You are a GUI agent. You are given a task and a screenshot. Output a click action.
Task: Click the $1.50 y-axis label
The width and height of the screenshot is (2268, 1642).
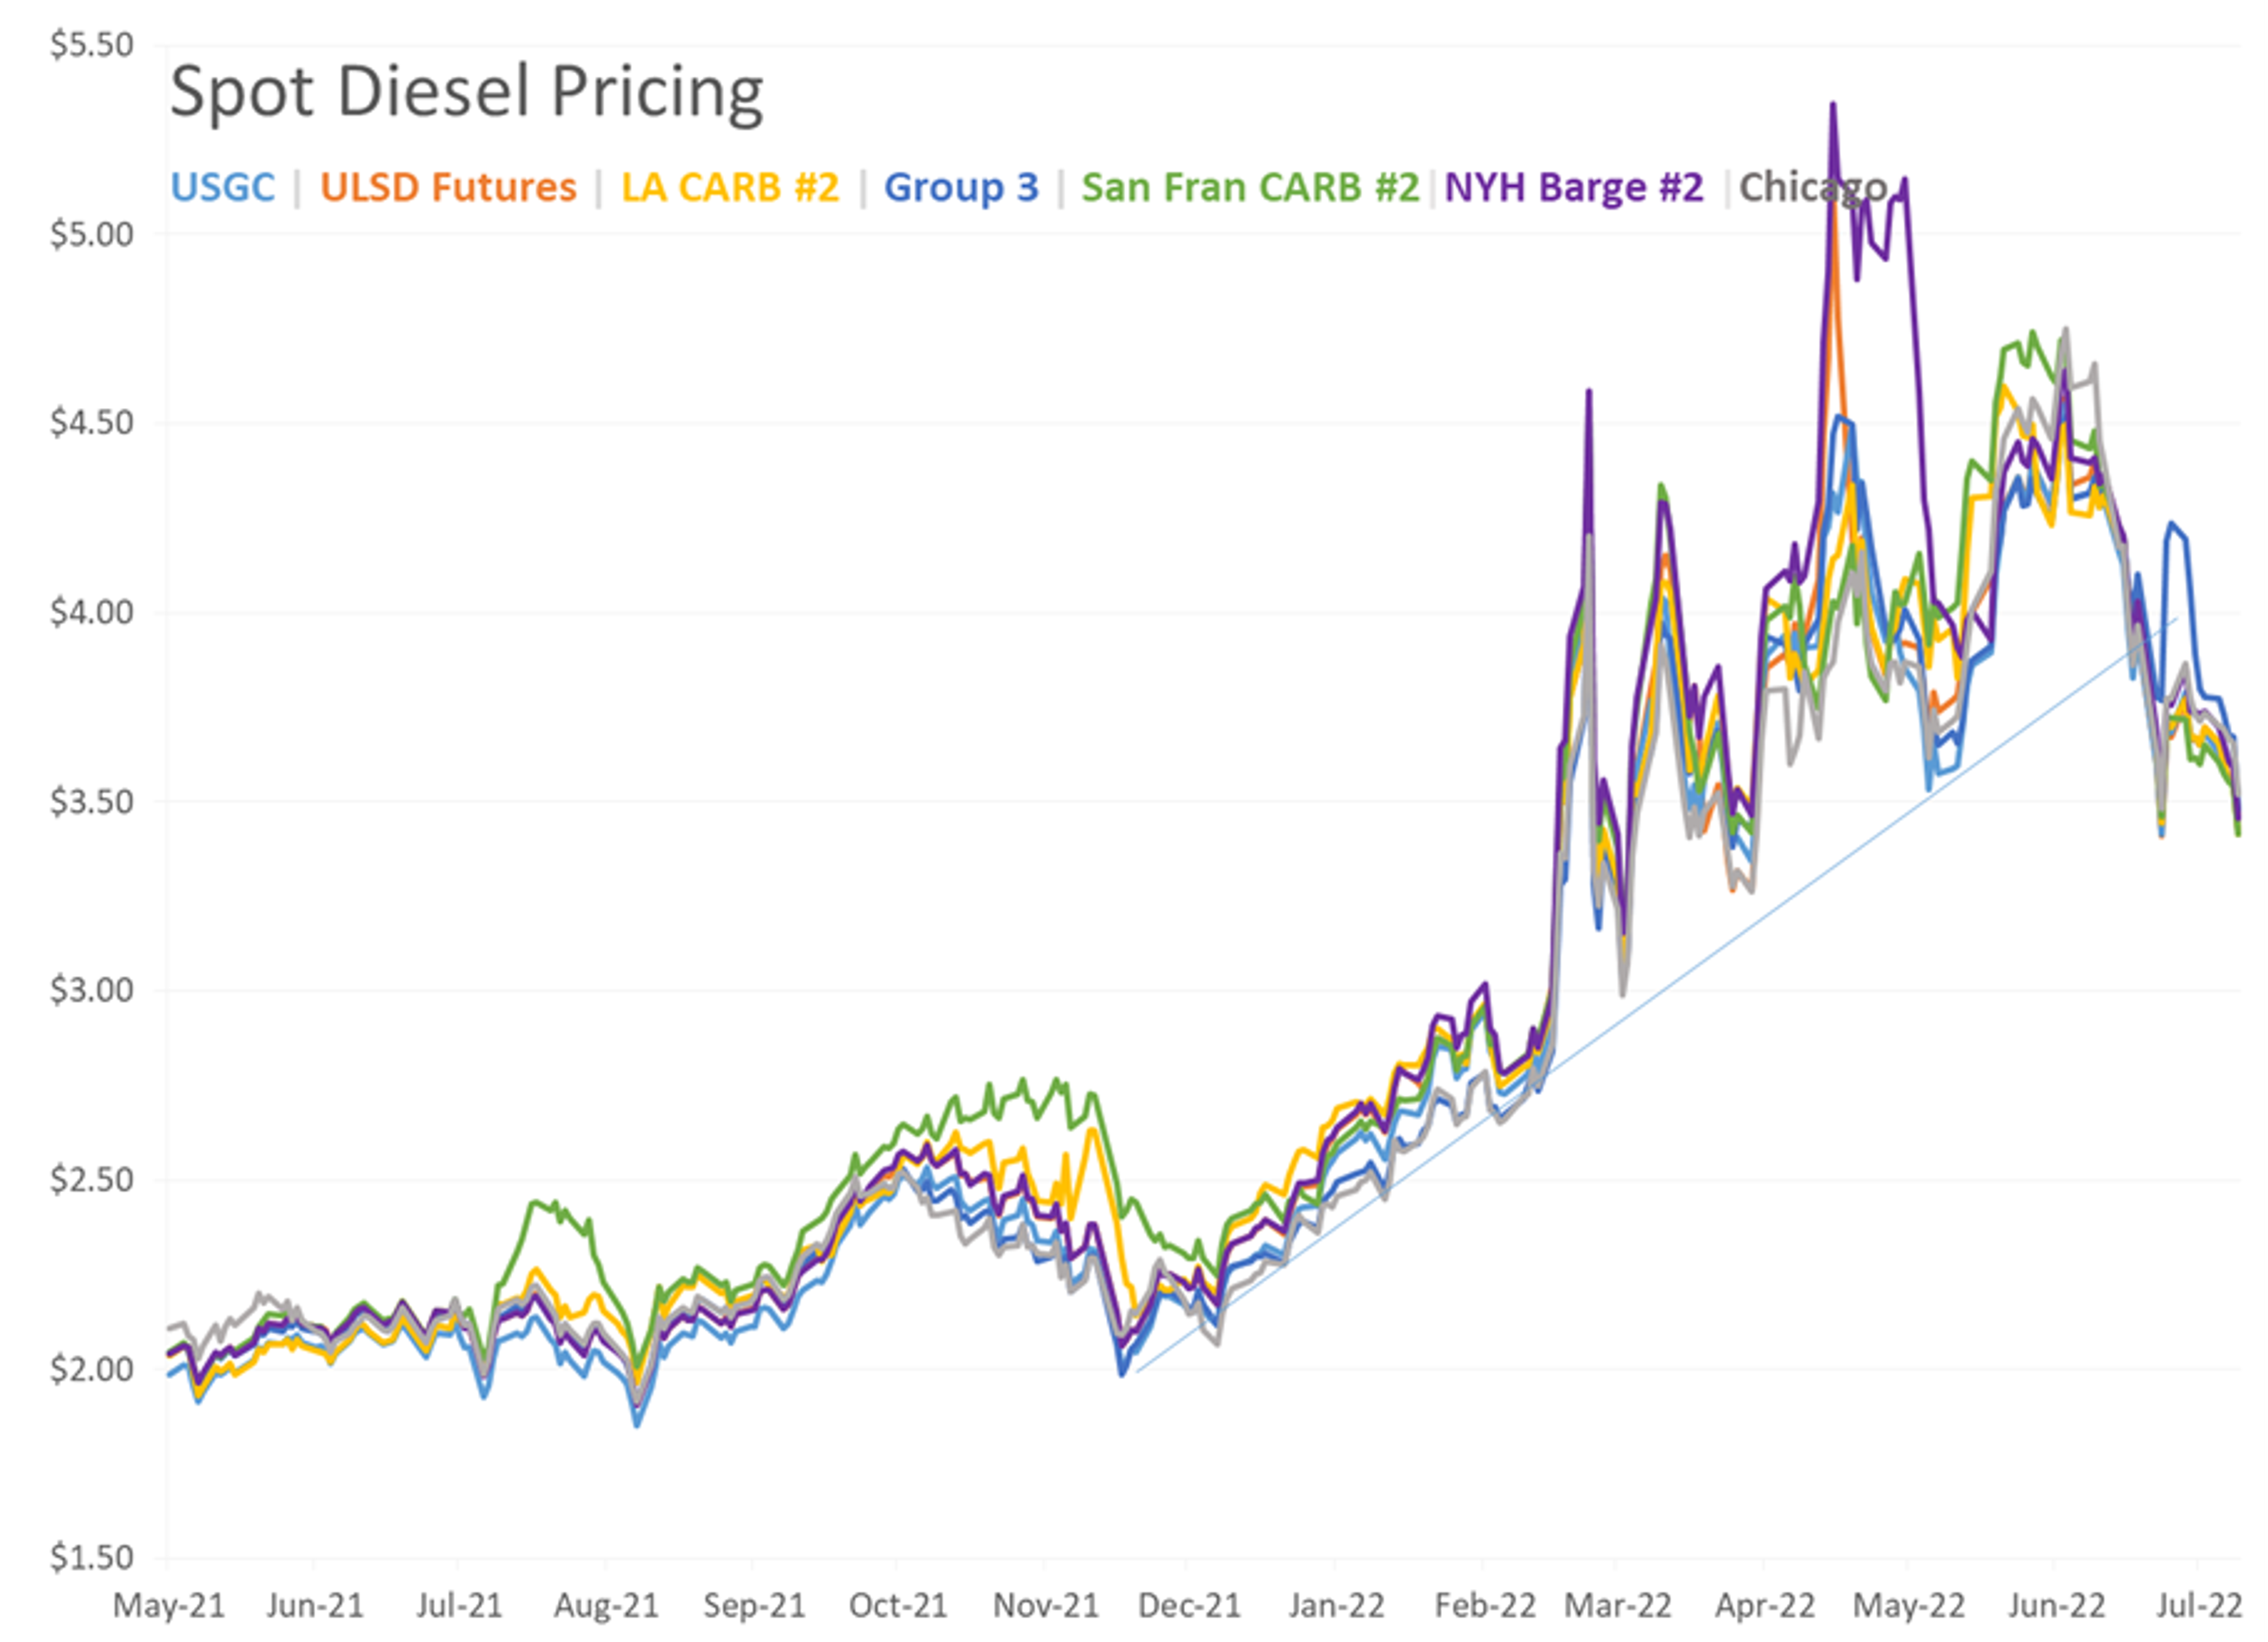pyautogui.click(x=92, y=1557)
